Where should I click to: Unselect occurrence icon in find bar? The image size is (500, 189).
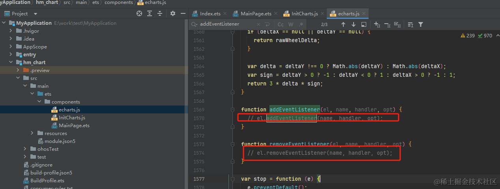387,24
